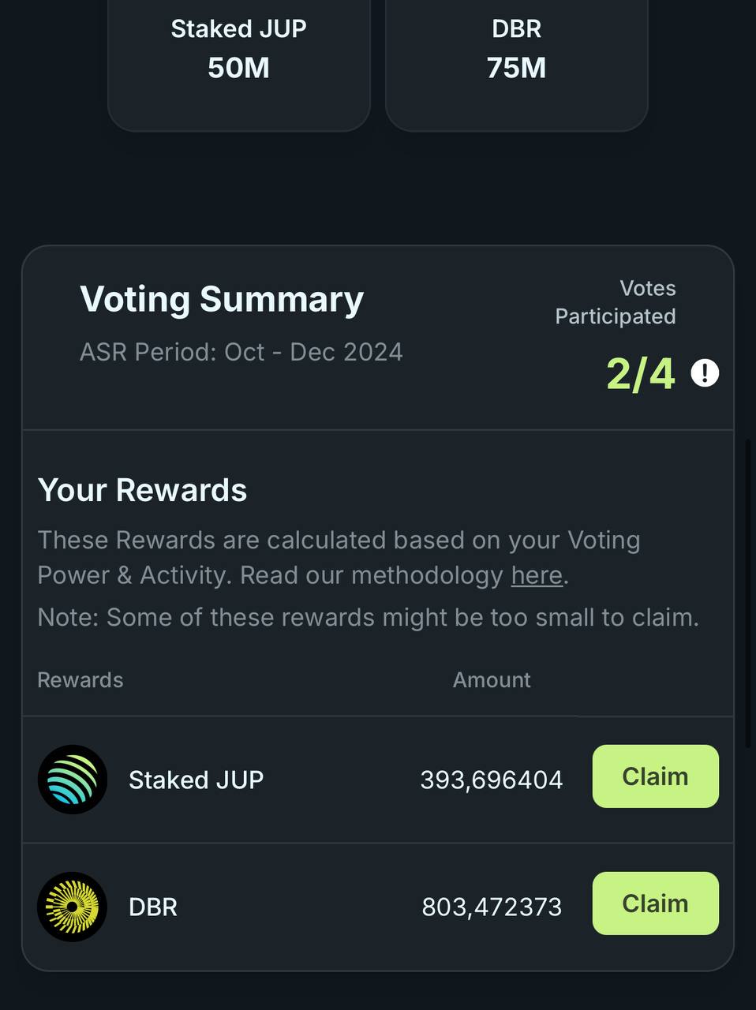
Task: Claim the Staked JUP reward
Action: tap(655, 776)
